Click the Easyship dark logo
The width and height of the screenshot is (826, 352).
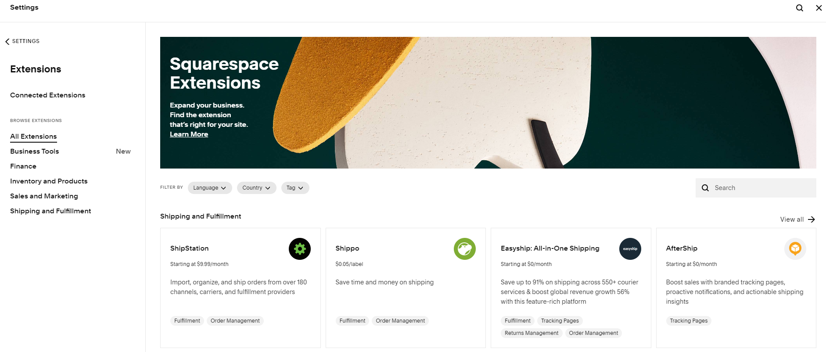click(630, 249)
